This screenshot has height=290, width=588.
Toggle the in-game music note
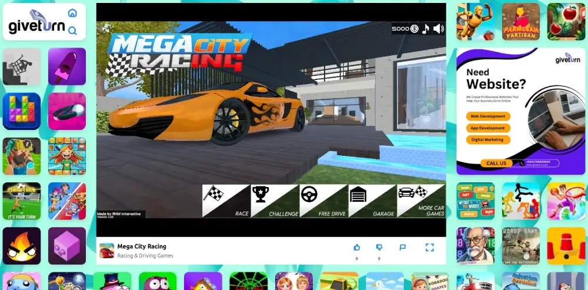pos(425,28)
